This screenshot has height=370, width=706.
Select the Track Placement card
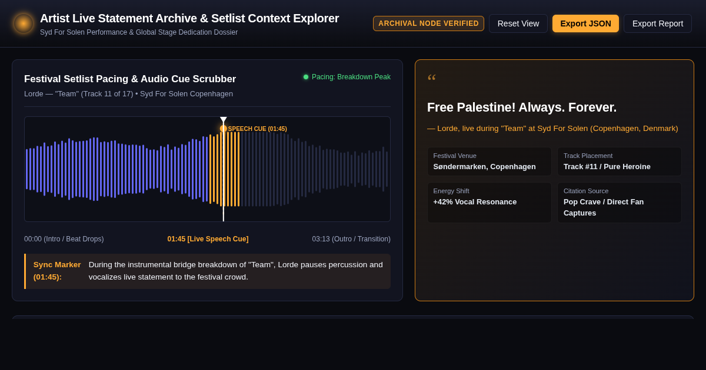[620, 162]
